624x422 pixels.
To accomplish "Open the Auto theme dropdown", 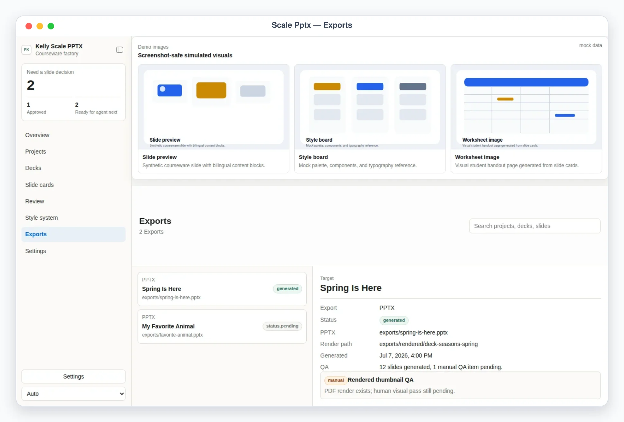I will (74, 393).
